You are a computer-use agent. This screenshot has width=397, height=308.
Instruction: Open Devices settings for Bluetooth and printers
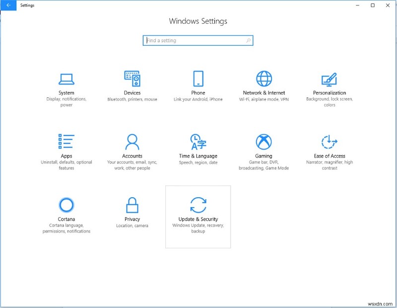[x=132, y=84]
